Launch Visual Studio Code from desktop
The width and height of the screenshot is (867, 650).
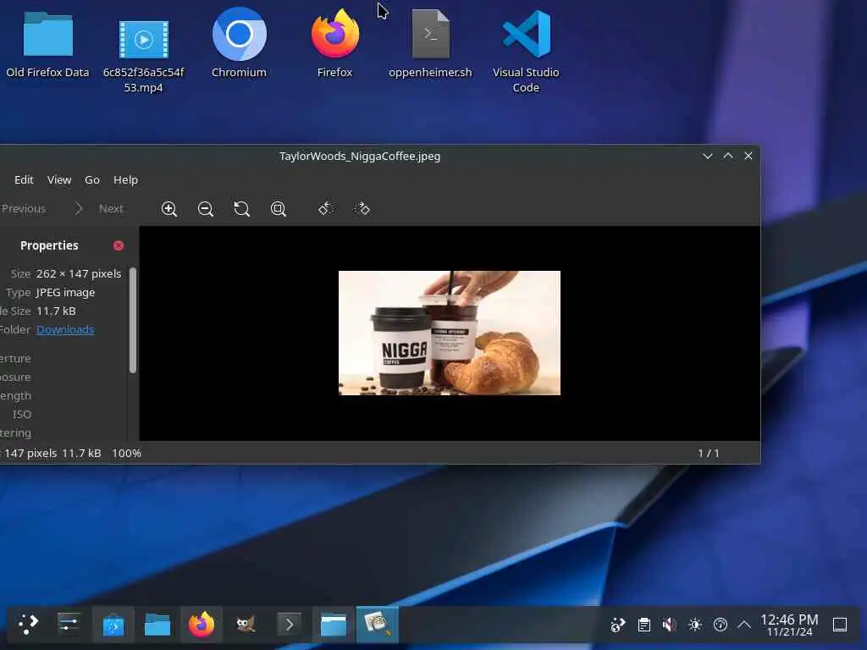[x=526, y=51]
